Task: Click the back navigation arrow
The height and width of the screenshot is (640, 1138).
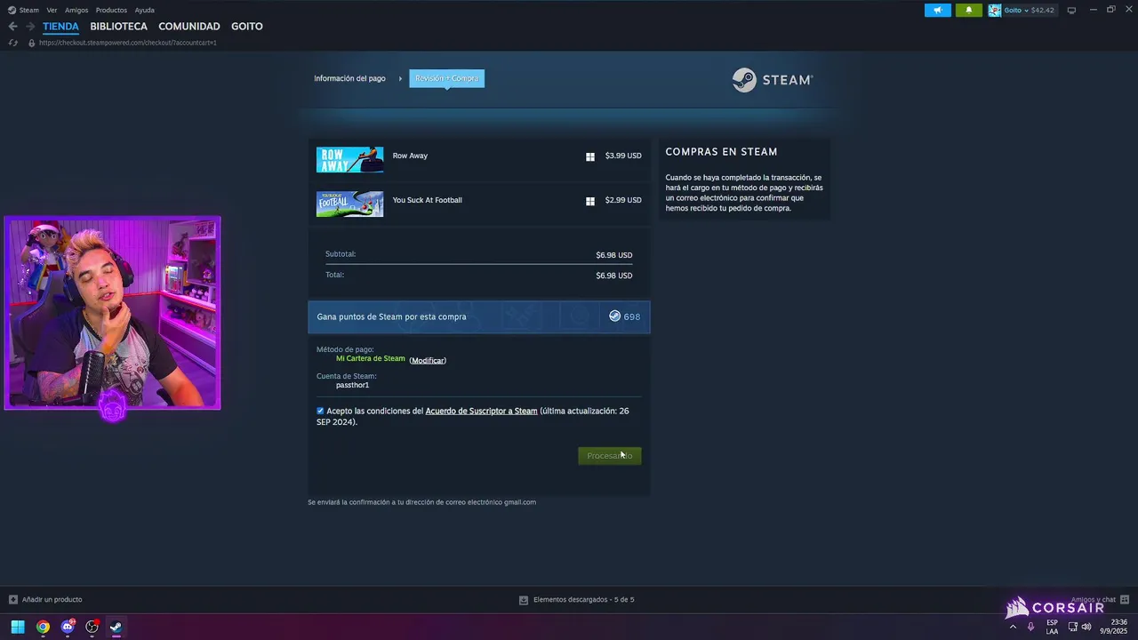Action: 12,27
